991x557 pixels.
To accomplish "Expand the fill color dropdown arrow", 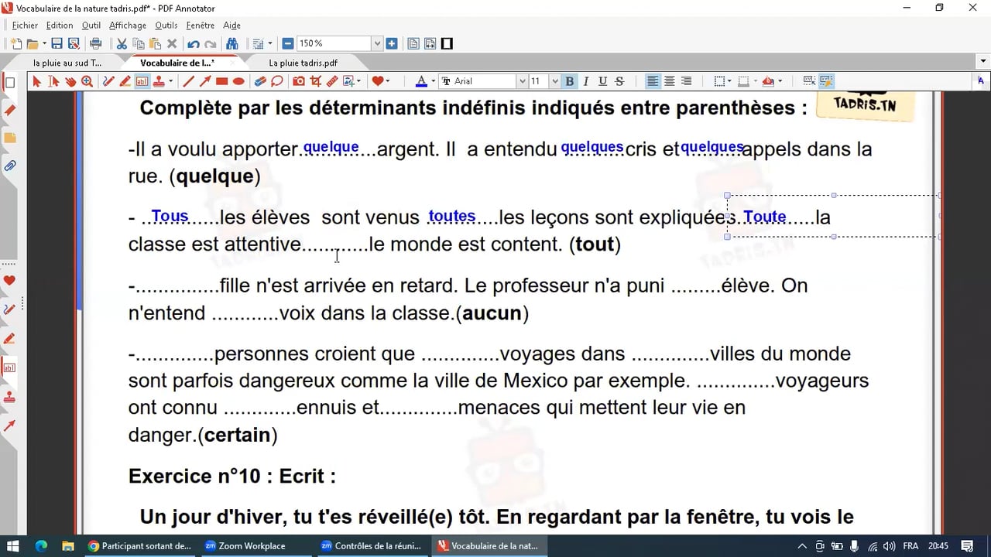I will point(780,81).
